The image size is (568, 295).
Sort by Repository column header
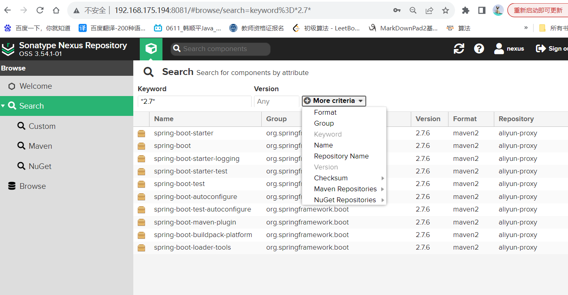pyautogui.click(x=531, y=119)
